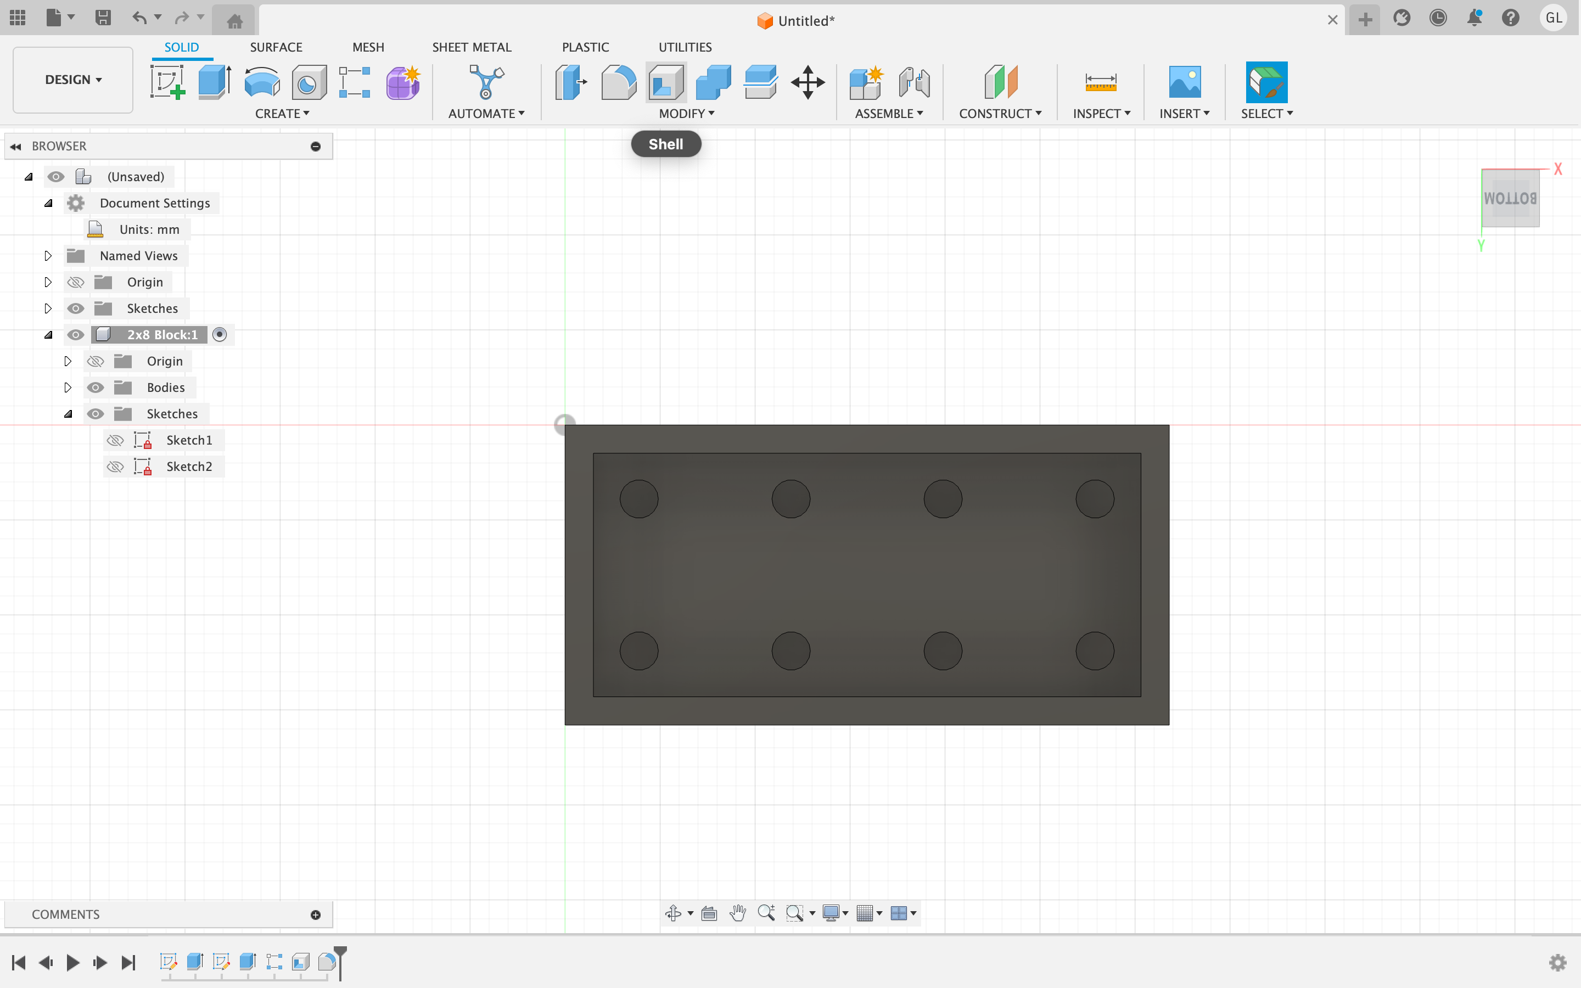Activate the Shell tool
The height and width of the screenshot is (988, 1581).
pos(666,82)
